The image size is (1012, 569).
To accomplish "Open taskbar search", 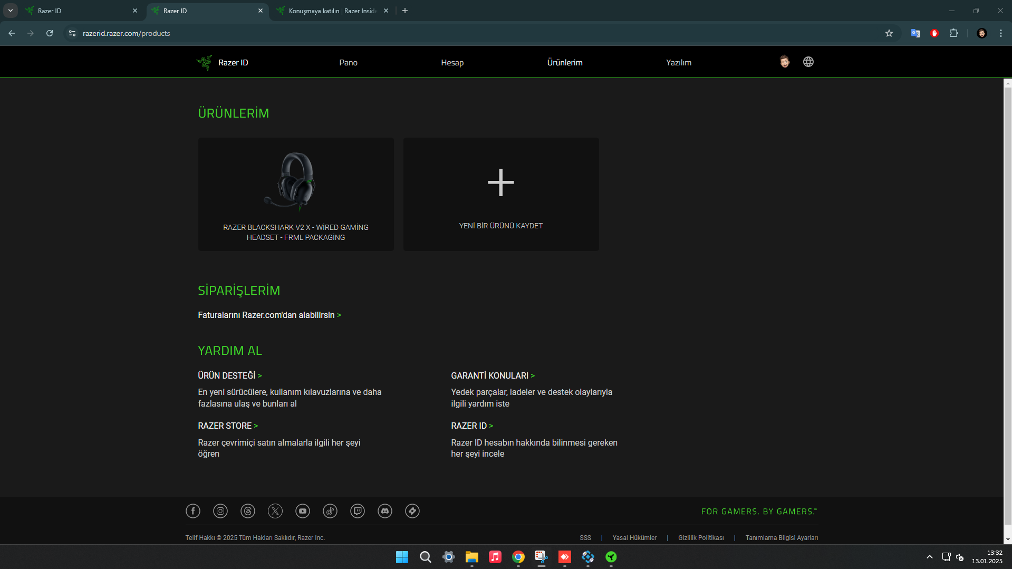I will point(426,557).
